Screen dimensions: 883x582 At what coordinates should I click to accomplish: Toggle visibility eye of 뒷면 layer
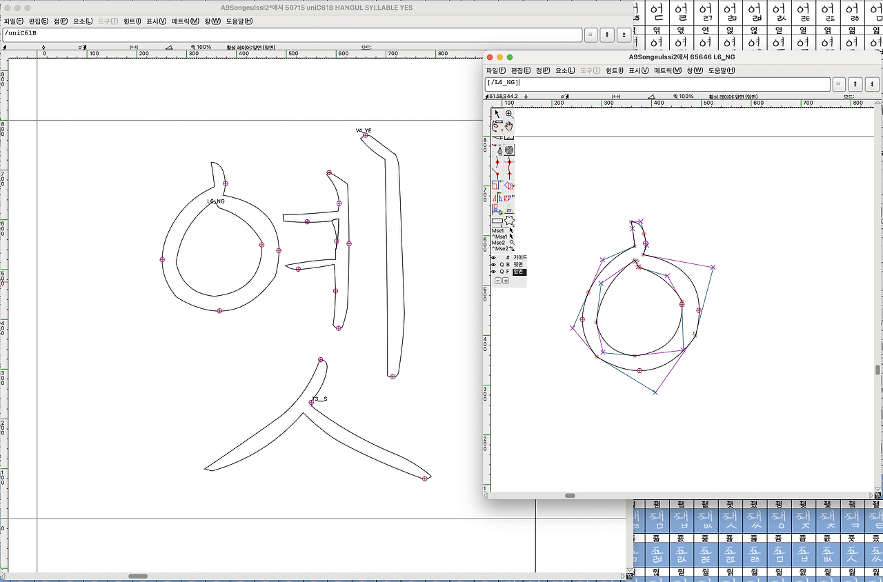point(493,265)
